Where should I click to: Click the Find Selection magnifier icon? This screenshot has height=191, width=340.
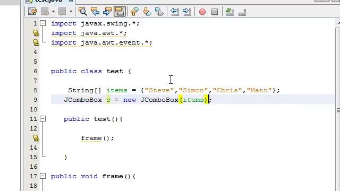[x=83, y=12]
